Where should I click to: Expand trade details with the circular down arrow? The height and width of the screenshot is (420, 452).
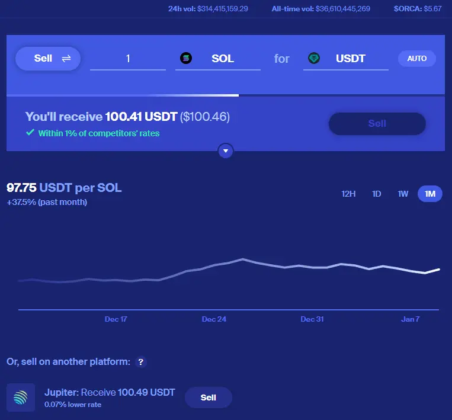coord(226,151)
